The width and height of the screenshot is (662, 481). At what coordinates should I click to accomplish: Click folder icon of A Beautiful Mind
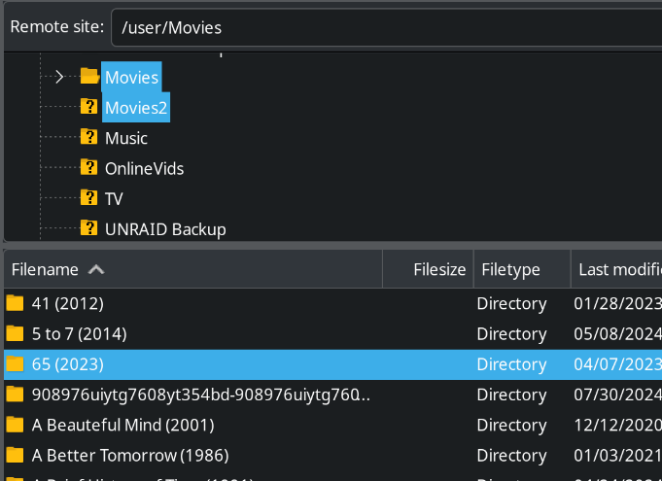pyautogui.click(x=15, y=425)
